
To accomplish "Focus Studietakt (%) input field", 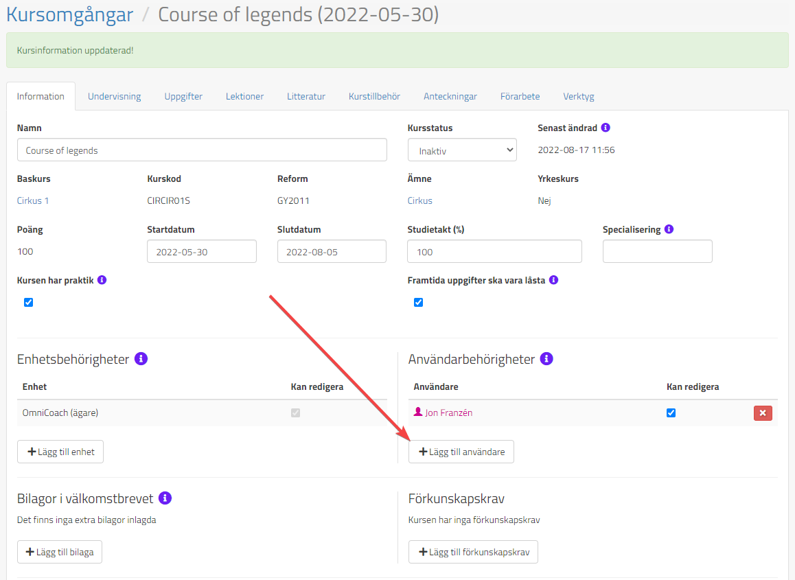I will (494, 251).
